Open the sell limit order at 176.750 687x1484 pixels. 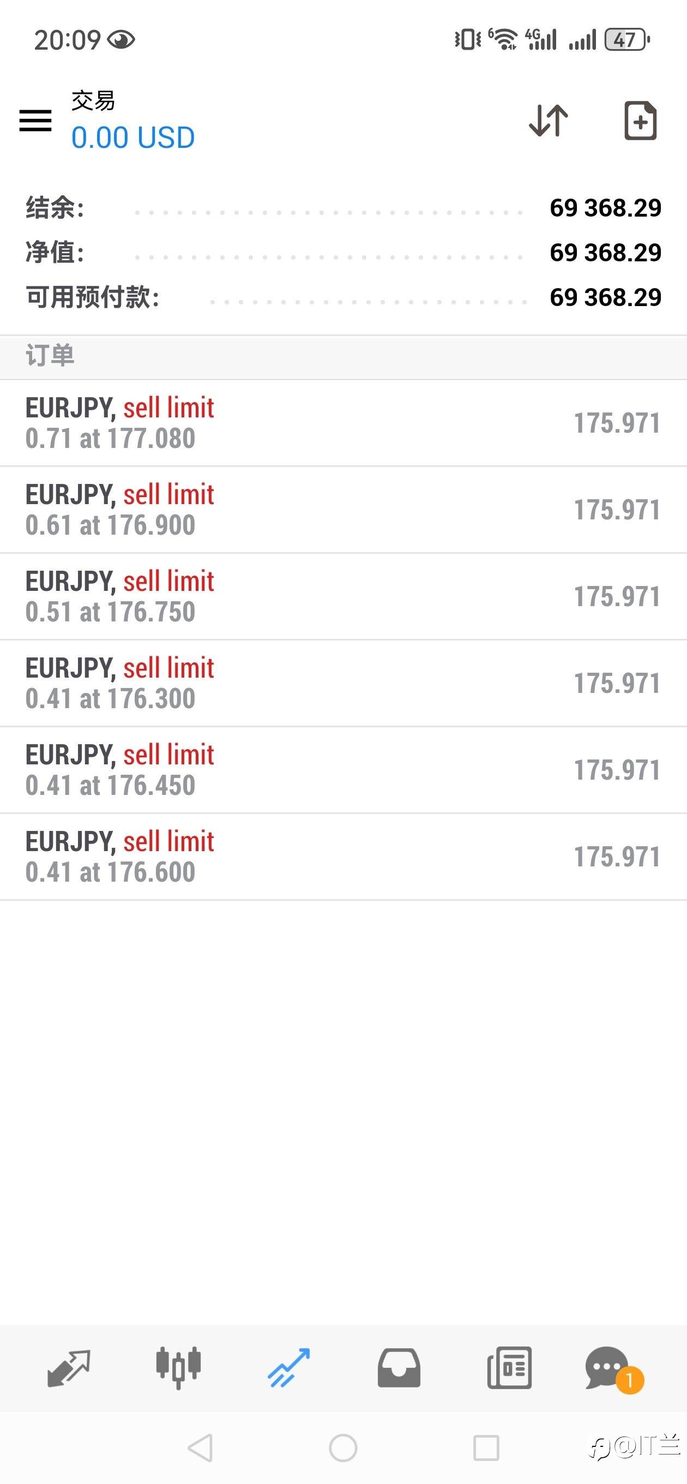[x=343, y=596]
